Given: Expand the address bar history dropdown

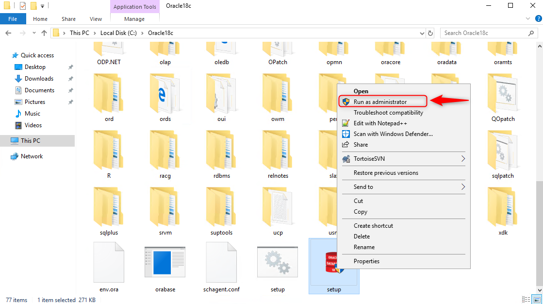Looking at the screenshot, I should tap(422, 34).
